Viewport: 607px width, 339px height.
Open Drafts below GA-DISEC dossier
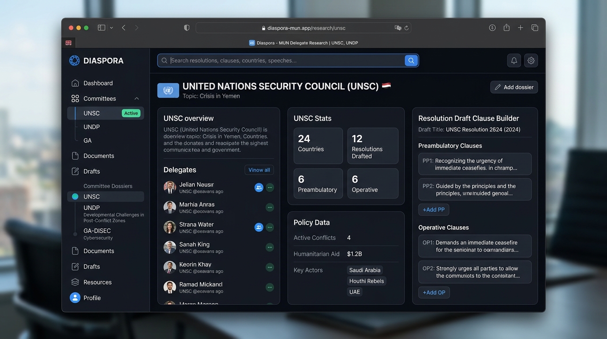[x=86, y=267]
